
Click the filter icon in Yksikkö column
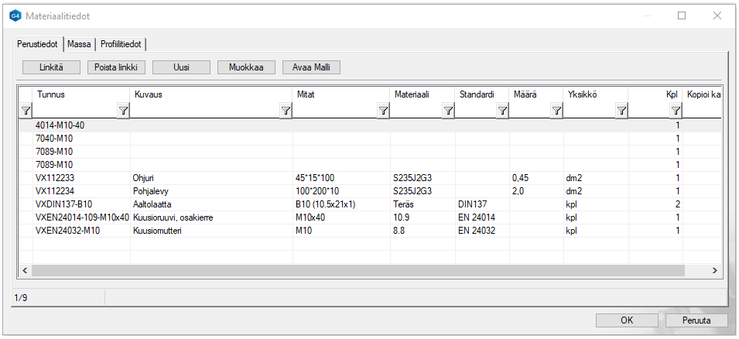point(556,111)
